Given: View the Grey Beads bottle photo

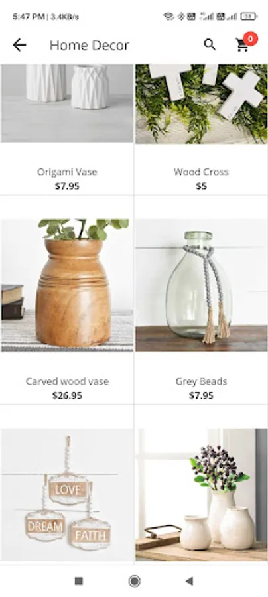Looking at the screenshot, I should pos(202,285).
